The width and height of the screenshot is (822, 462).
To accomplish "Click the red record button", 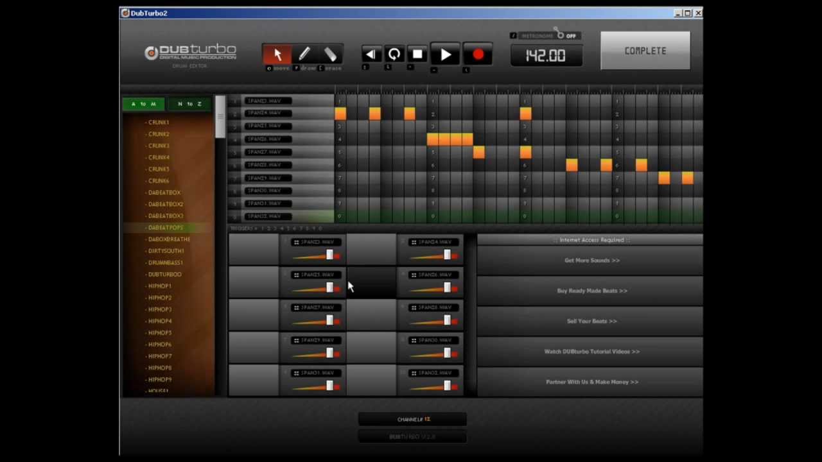I will click(478, 55).
